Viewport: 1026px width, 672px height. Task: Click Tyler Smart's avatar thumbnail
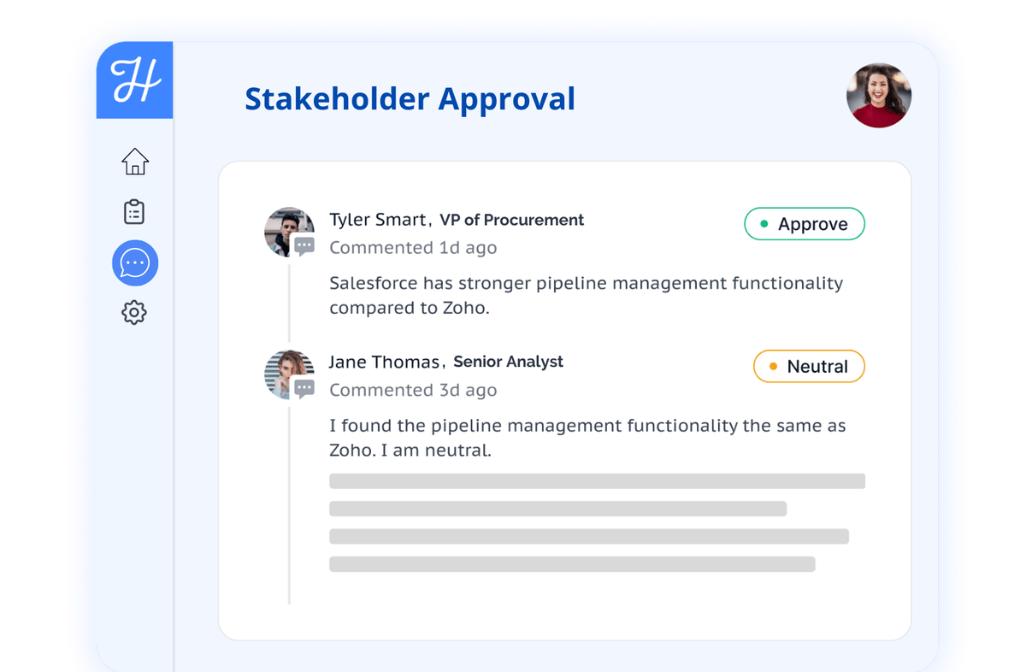click(x=289, y=232)
